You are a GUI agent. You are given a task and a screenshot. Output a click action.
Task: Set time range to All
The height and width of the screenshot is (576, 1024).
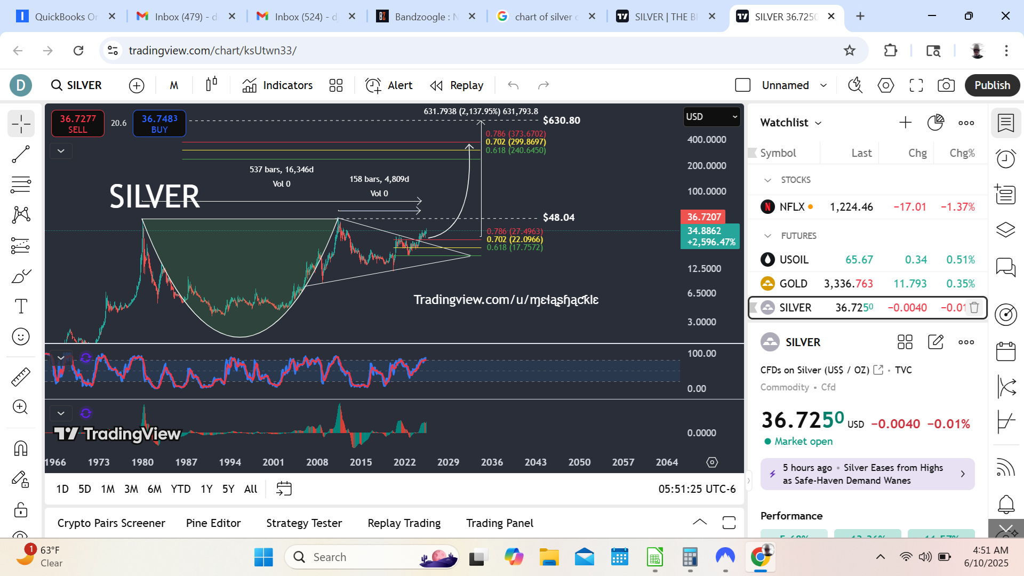[x=251, y=489]
